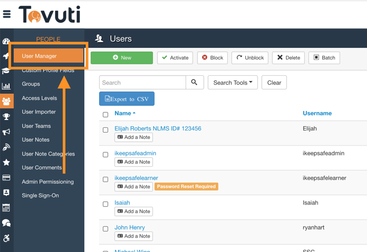Check the box for Elijah Roberts
The height and width of the screenshot is (252, 367).
click(106, 130)
